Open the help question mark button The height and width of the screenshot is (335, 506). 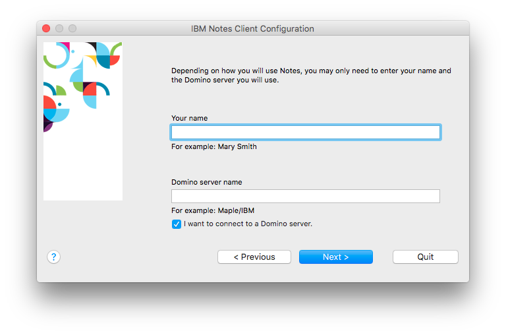53,257
